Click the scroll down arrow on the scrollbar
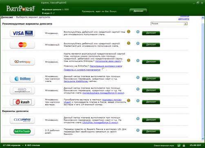This screenshot has width=205, height=148. click(203, 139)
